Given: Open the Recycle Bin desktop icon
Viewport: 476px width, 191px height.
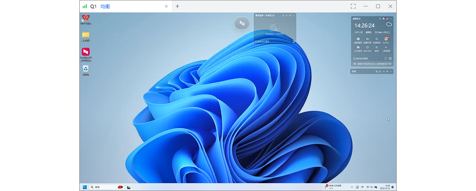Looking at the screenshot, I should coord(86,69).
